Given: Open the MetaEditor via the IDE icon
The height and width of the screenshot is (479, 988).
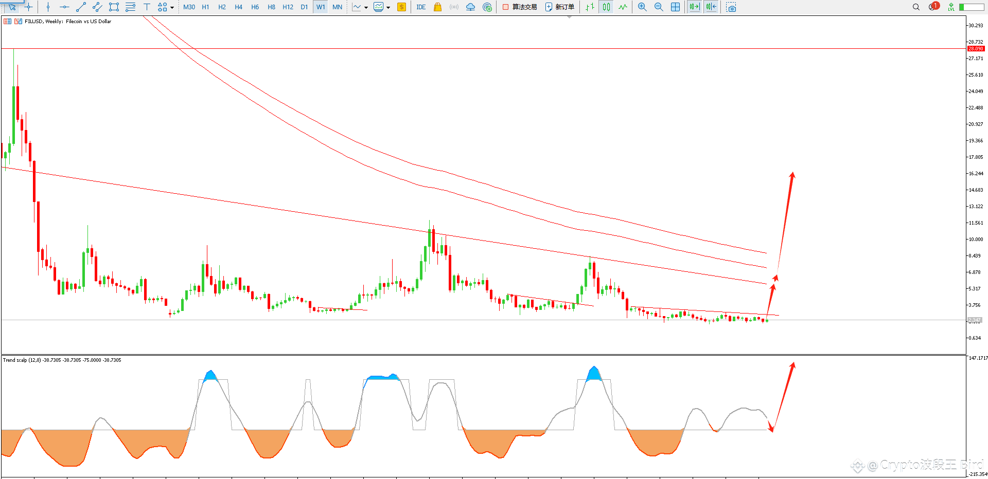Looking at the screenshot, I should [420, 7].
